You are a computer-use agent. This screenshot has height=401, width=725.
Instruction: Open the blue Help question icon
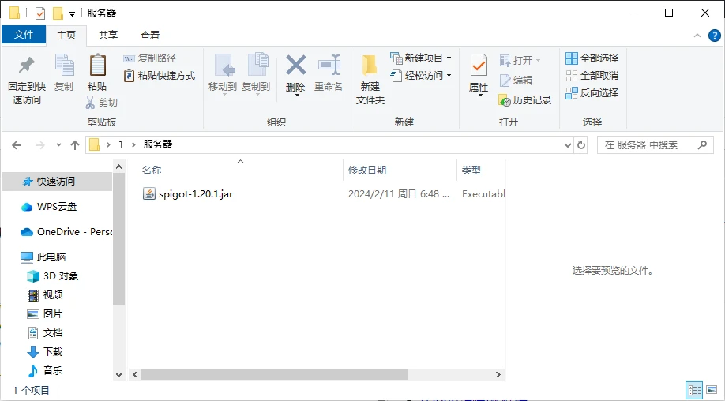(x=715, y=36)
